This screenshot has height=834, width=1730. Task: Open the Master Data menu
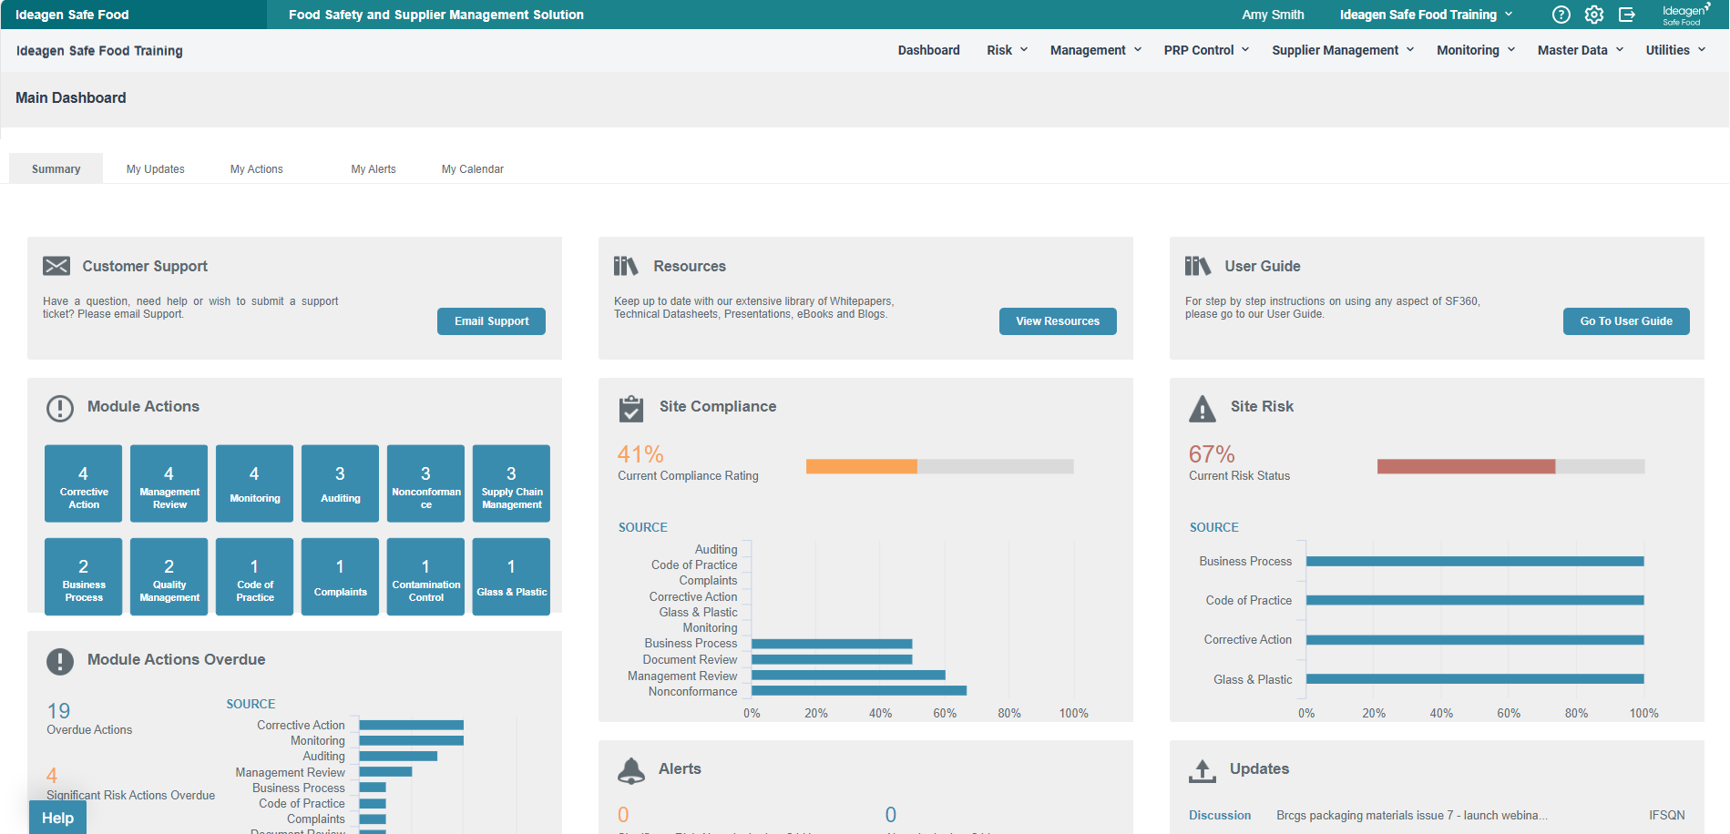coord(1580,50)
